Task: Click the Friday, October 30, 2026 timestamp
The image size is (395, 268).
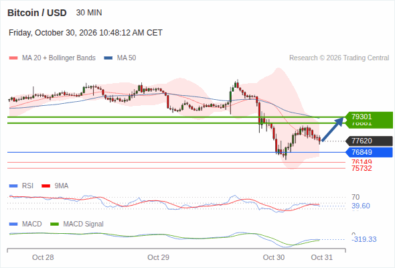Action: 86,33
